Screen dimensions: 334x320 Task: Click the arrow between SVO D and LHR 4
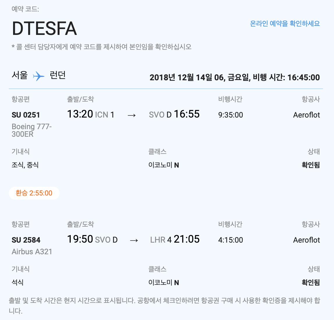[x=134, y=240]
